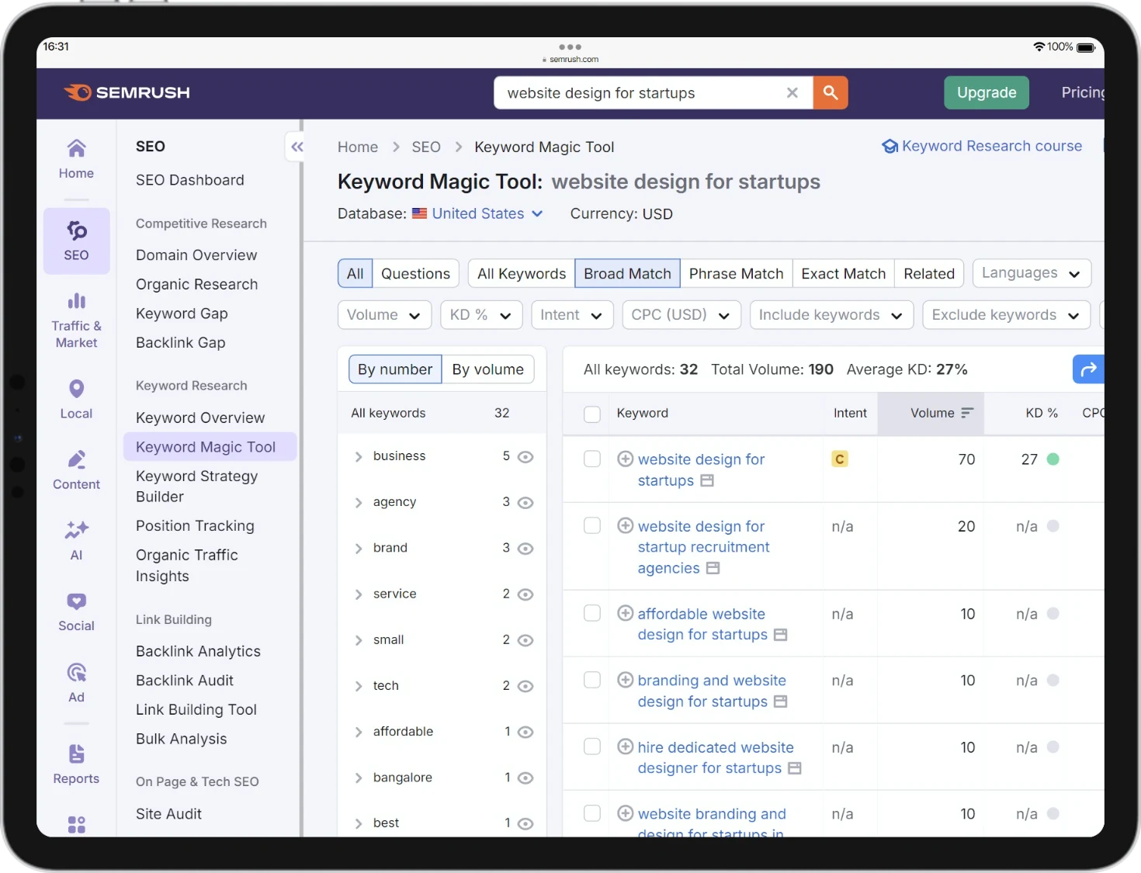Open SERP icon beside 'hire dedicated website designer'
The height and width of the screenshot is (873, 1141).
[x=794, y=768]
